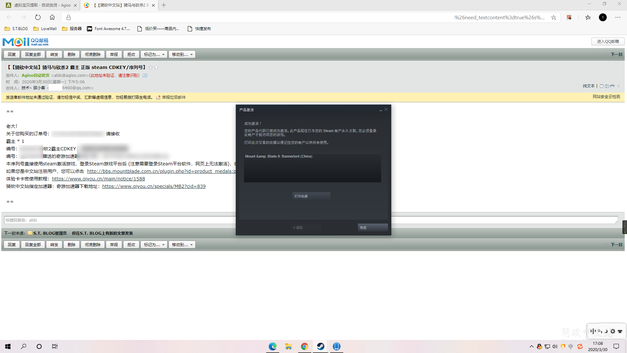Image resolution: width=627 pixels, height=353 pixels.
Task: Select the 骑砍中文站 email browser tab
Action: point(119,5)
